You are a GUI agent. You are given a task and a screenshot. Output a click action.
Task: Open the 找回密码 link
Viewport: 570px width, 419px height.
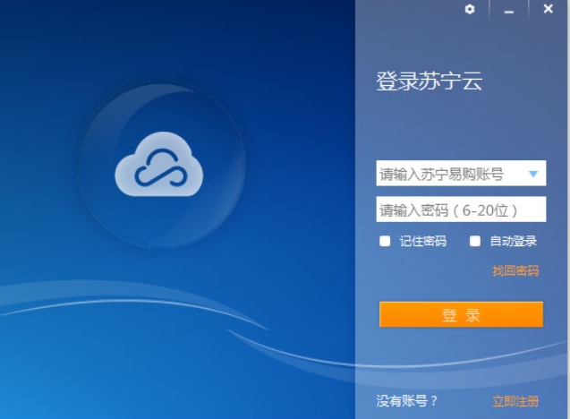pyautogui.click(x=515, y=270)
